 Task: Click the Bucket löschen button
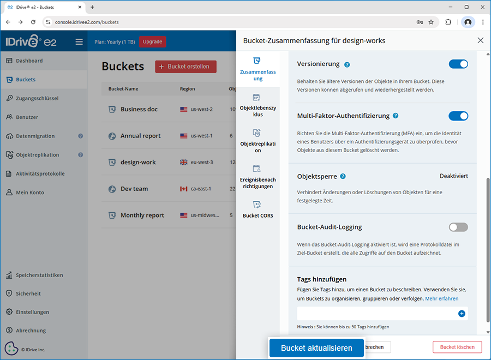click(457, 347)
